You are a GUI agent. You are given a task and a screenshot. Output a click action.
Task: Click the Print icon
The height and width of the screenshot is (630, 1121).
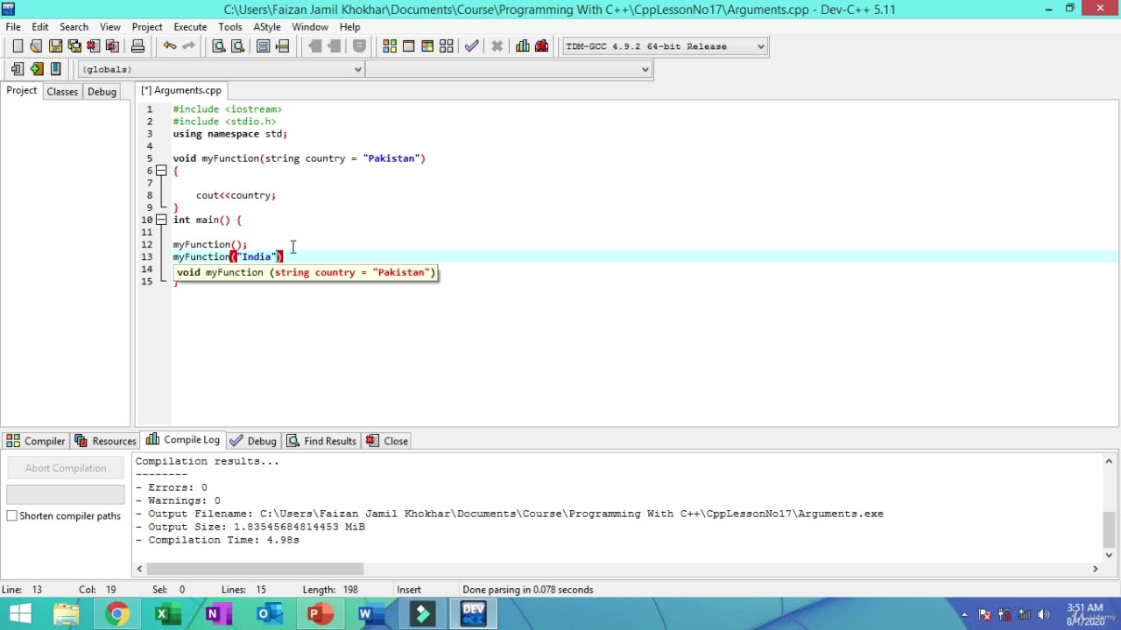(137, 46)
